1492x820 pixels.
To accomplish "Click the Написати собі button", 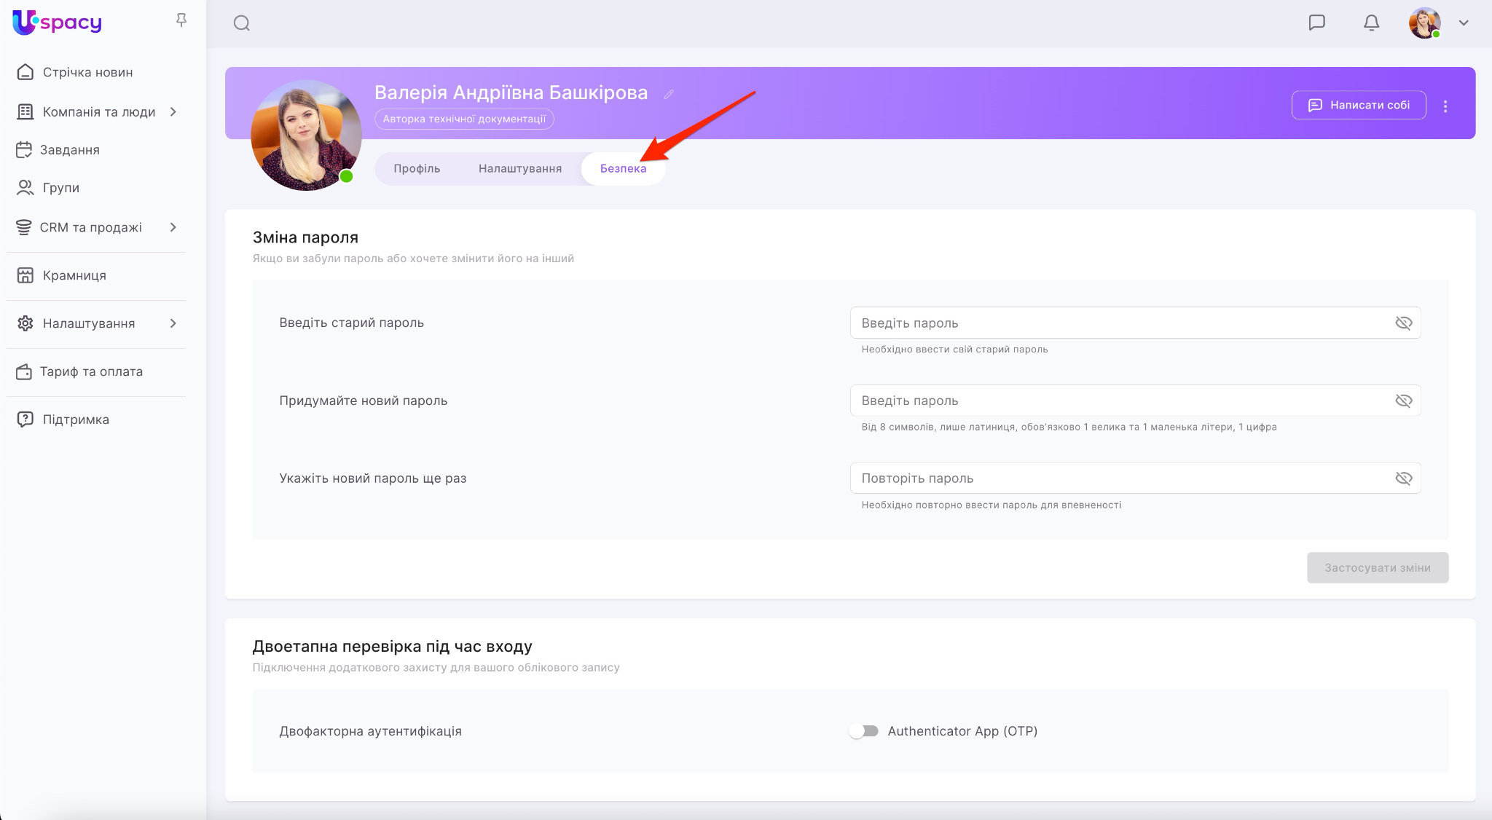I will coord(1358,105).
